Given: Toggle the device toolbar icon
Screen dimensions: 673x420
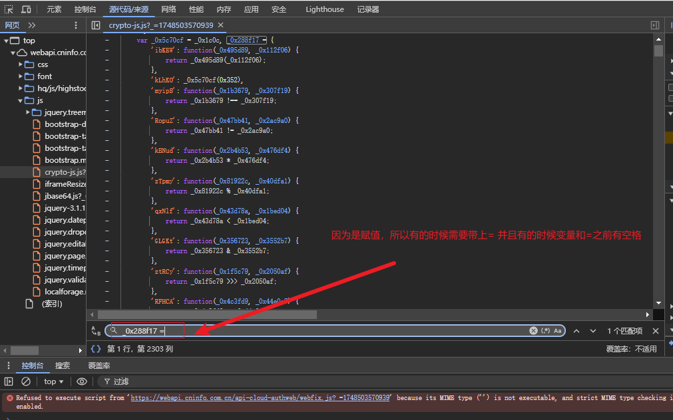Looking at the screenshot, I should (26, 9).
